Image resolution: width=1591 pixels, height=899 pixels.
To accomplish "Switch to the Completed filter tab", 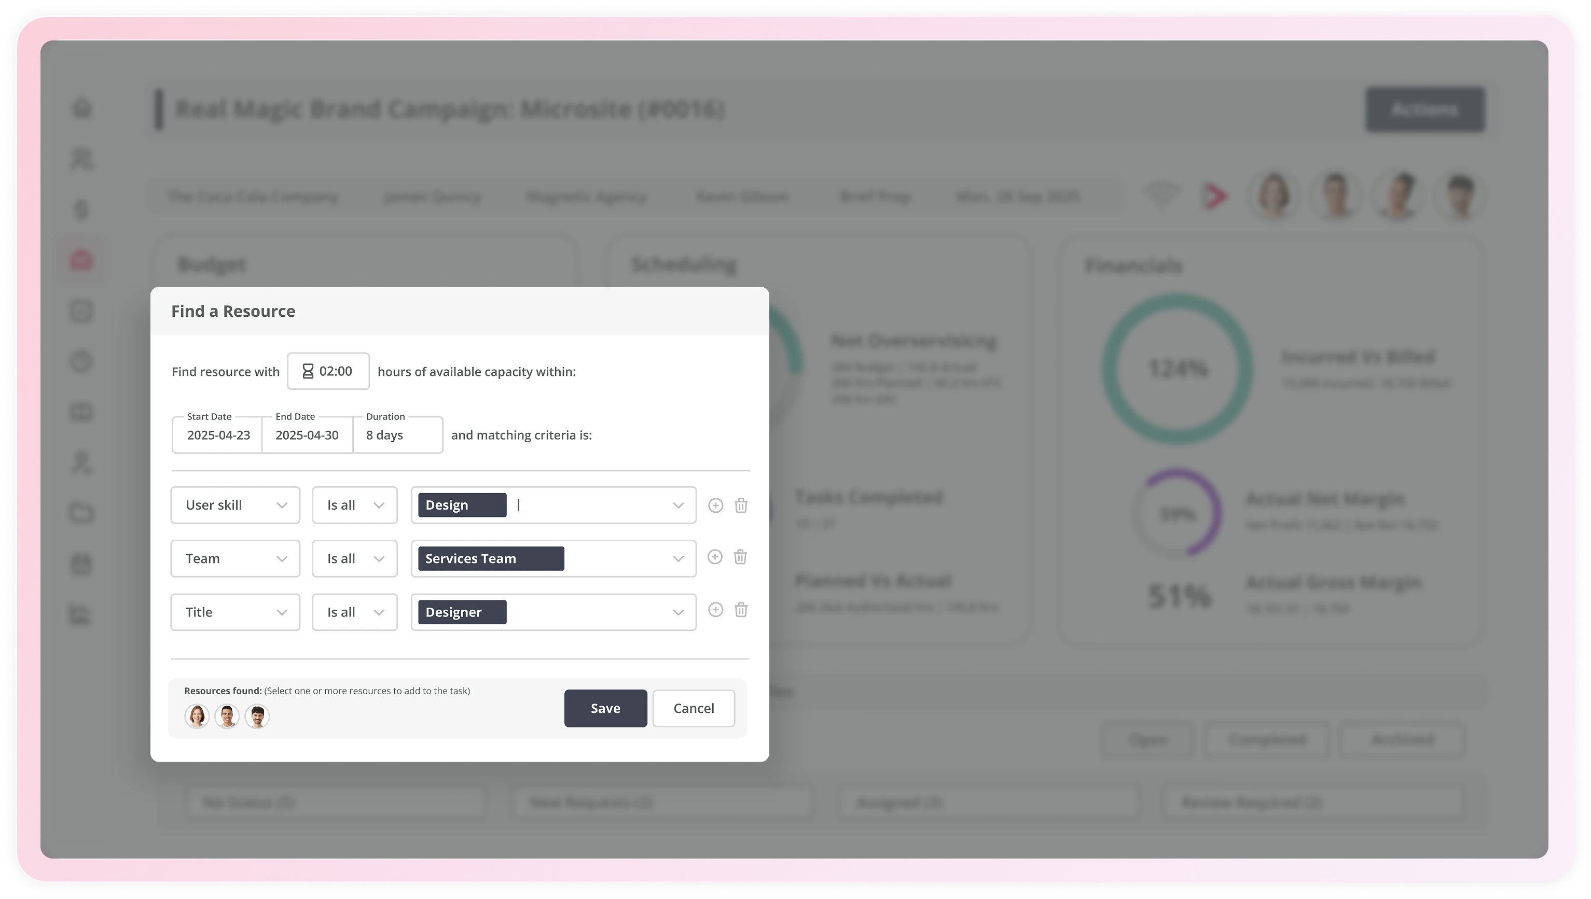I will [x=1267, y=740].
